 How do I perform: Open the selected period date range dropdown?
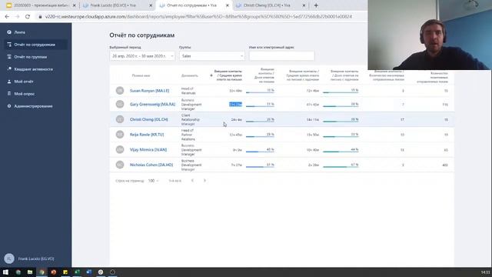(x=142, y=56)
